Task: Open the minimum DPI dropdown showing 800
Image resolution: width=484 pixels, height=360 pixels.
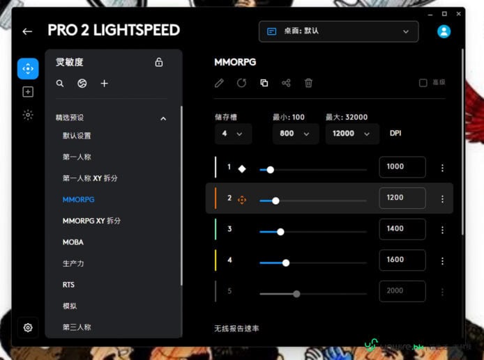Action: pyautogui.click(x=296, y=134)
